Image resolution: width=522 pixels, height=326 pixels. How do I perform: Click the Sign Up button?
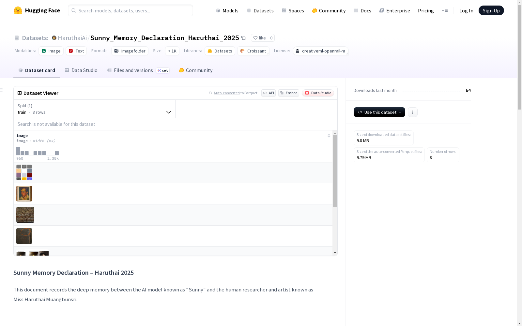(x=491, y=10)
